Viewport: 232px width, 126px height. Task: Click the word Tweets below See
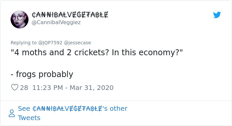29,118
